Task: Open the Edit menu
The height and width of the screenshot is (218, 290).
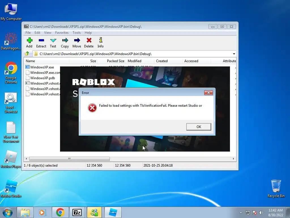Action: pyautogui.click(x=37, y=33)
